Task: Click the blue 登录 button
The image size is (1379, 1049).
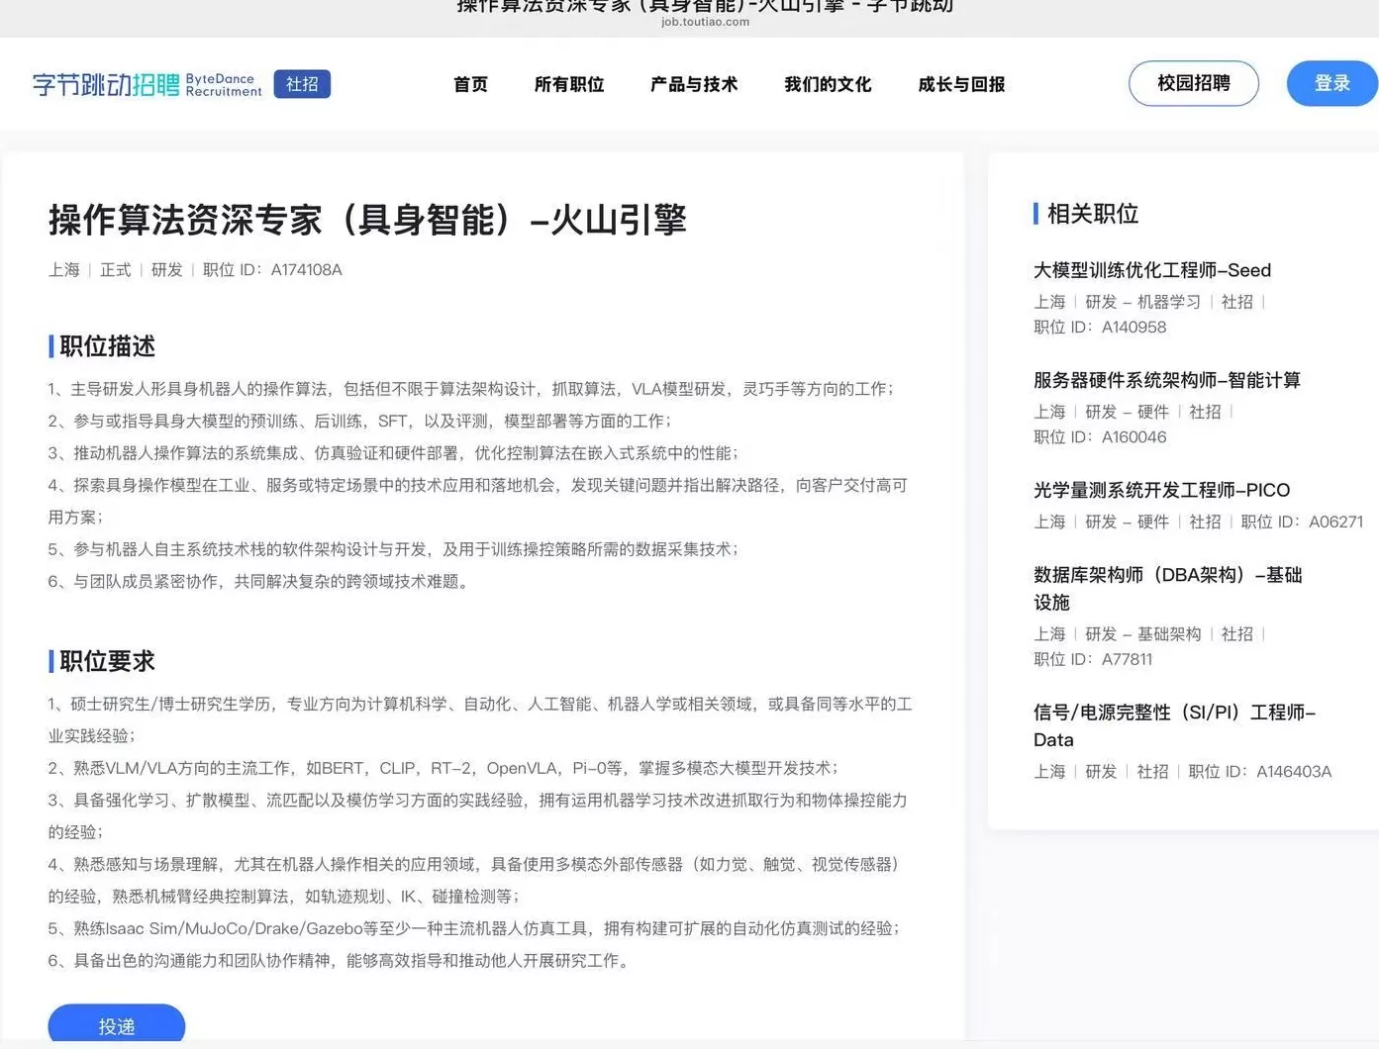Action: [1330, 83]
